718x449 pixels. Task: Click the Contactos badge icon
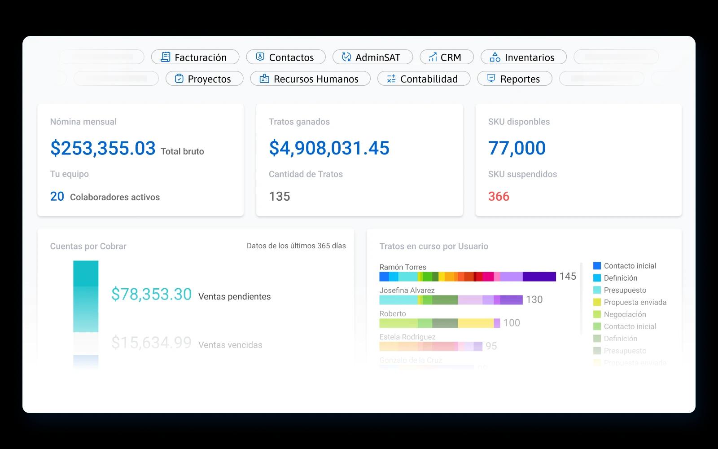[x=260, y=57]
